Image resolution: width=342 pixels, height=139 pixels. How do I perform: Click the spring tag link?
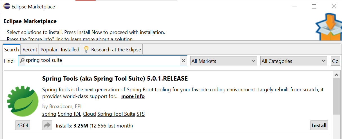pos(49,114)
